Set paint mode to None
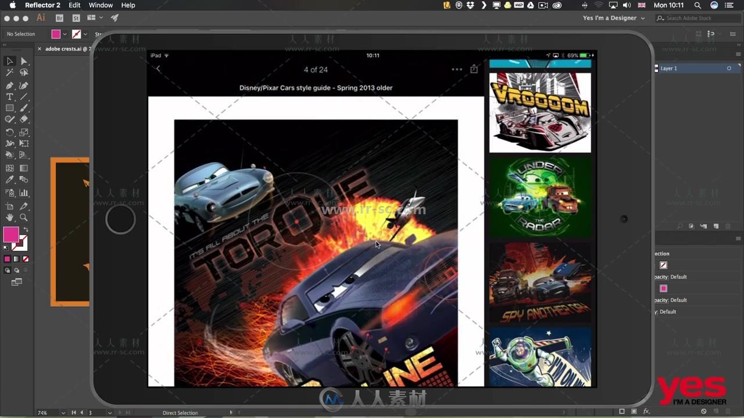744x418 pixels. pos(26,259)
